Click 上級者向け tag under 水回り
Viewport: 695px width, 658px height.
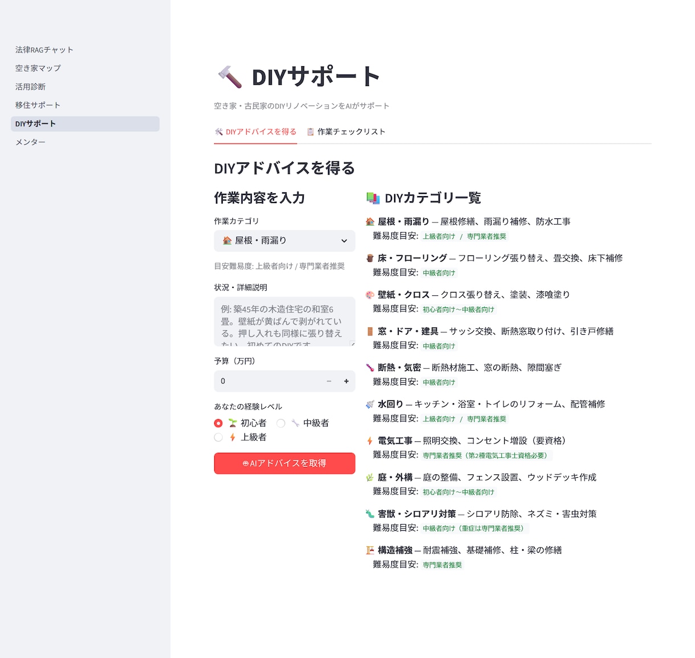(x=439, y=419)
